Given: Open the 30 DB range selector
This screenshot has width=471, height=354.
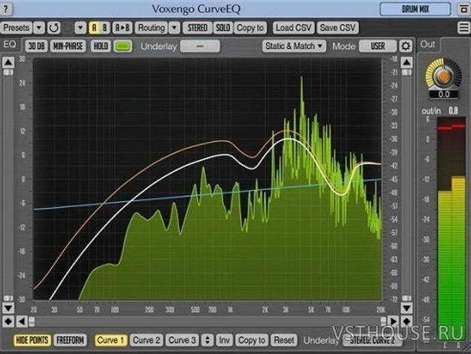Looking at the screenshot, I should [x=36, y=46].
